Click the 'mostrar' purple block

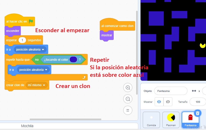[107, 35]
